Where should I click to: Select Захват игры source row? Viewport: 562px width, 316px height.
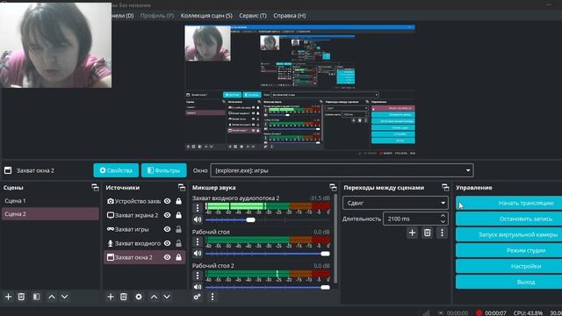(144, 229)
